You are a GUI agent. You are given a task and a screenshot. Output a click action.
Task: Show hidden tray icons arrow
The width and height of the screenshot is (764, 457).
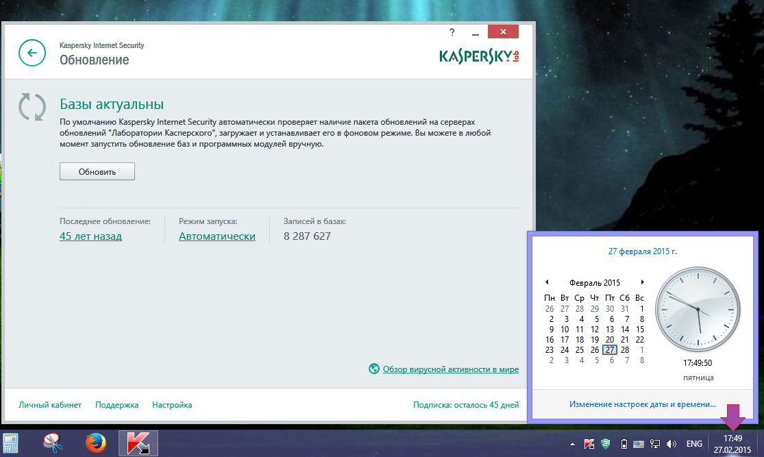click(x=573, y=444)
